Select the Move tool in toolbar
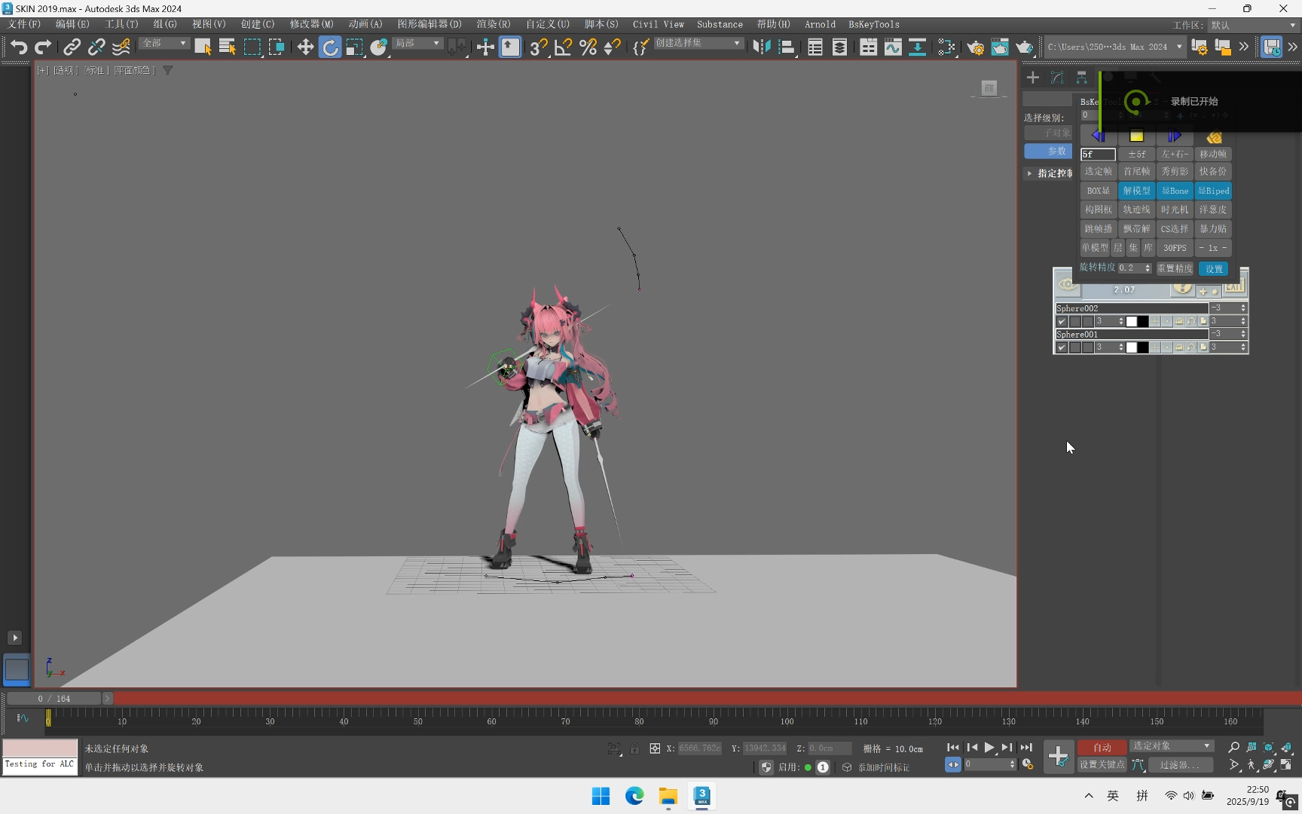Screen dimensions: 1302x814 (305, 47)
